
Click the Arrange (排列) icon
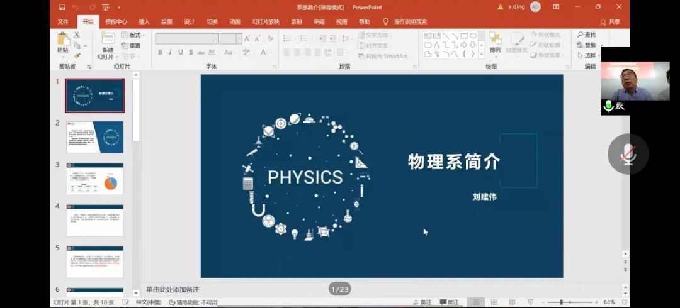496,41
